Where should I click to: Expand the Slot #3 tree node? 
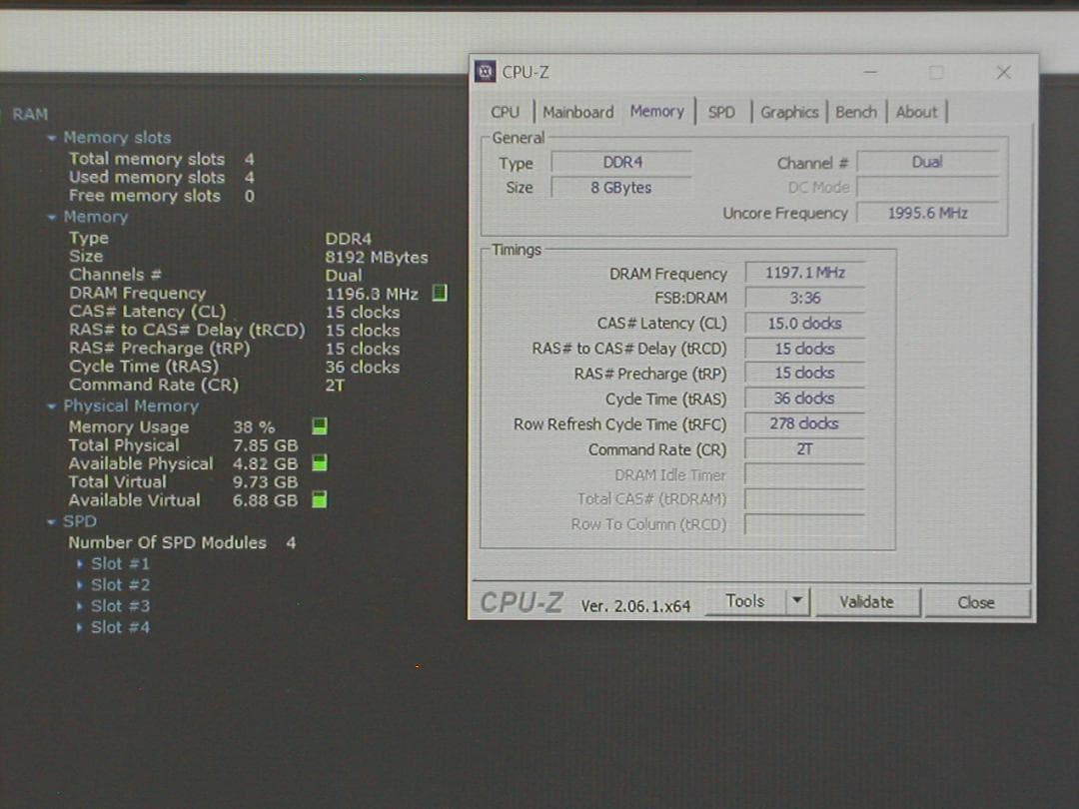(80, 606)
